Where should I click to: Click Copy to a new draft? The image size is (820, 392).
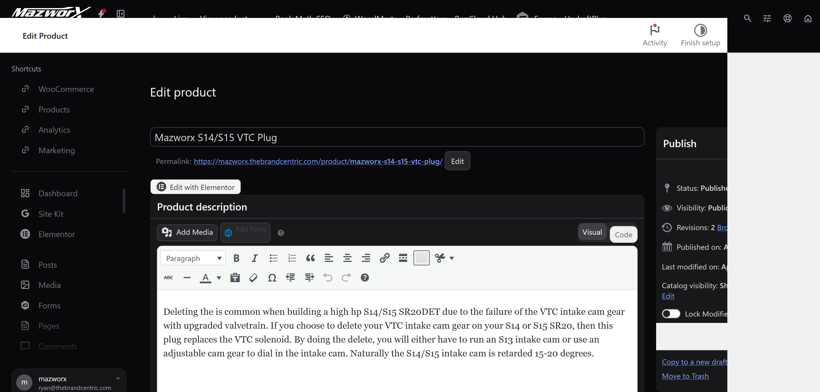click(694, 362)
